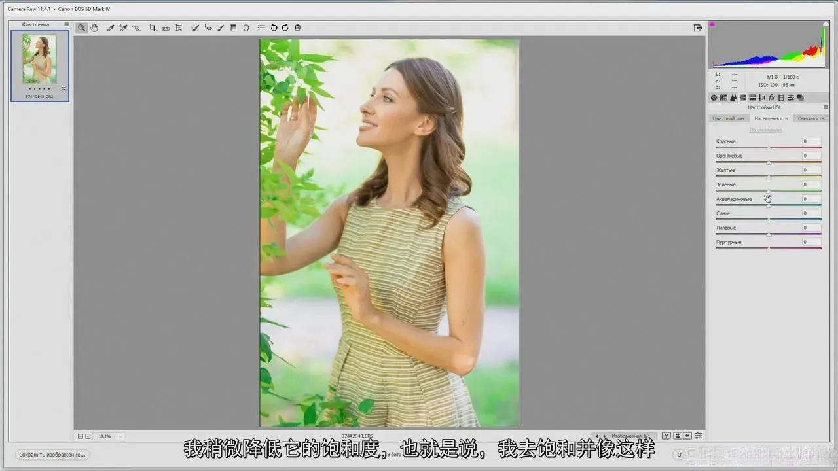Select the Color Sampler tool
Image resolution: width=838 pixels, height=471 pixels.
(x=122, y=28)
